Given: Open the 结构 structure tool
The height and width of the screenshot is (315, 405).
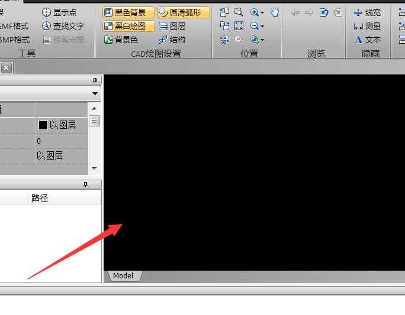Looking at the screenshot, I should pyautogui.click(x=172, y=40).
